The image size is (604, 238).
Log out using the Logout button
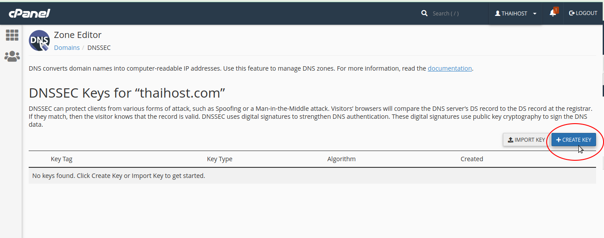(x=583, y=13)
